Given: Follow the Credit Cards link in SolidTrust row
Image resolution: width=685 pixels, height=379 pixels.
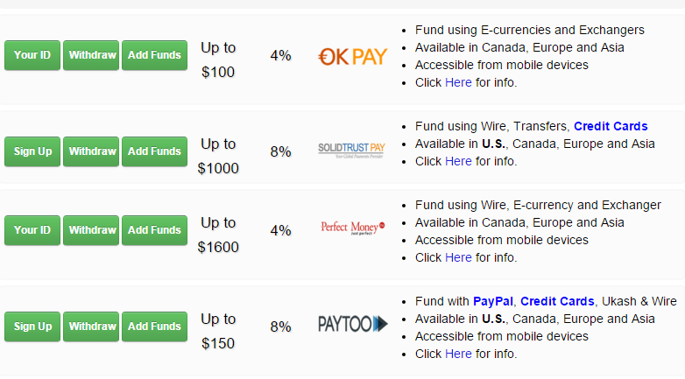Looking at the screenshot, I should pos(611,126).
